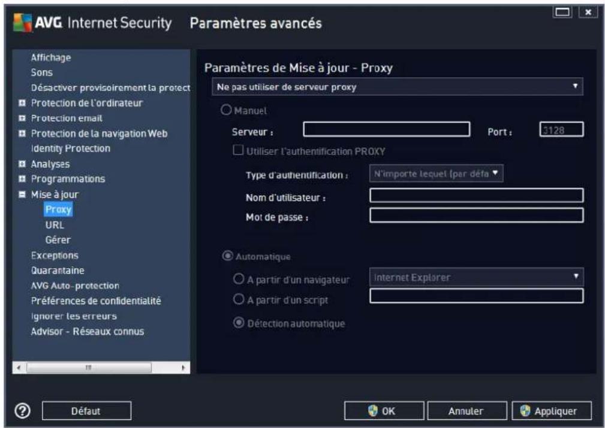Image resolution: width=605 pixels, height=428 pixels.
Task: Select the URL tree item
Action: click(x=55, y=225)
